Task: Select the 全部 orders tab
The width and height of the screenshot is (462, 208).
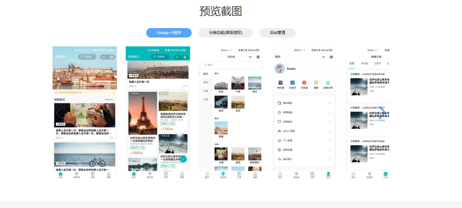Action: (352, 64)
